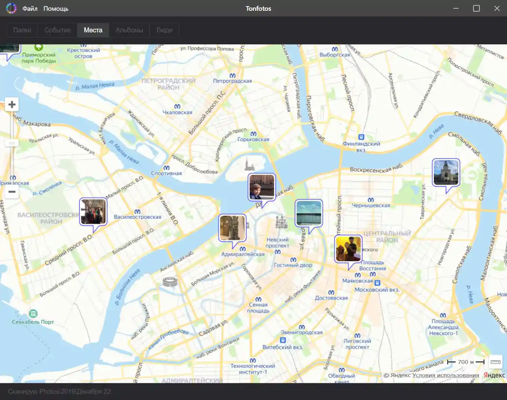The height and width of the screenshot is (400, 507).
Task: Click the ПЕТРОГРАДСКИЙ РАЙОН district label
Action: pos(169,84)
